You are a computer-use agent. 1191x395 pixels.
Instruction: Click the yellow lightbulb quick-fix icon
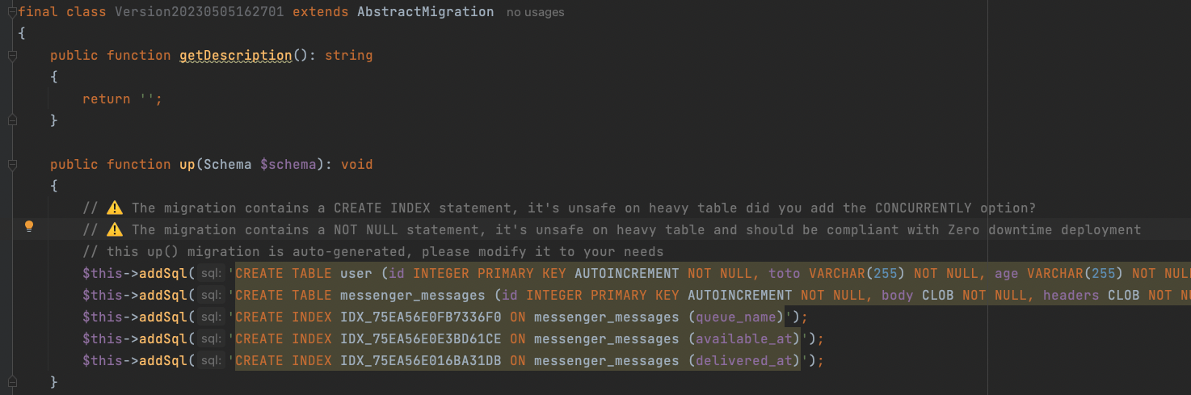(x=28, y=227)
